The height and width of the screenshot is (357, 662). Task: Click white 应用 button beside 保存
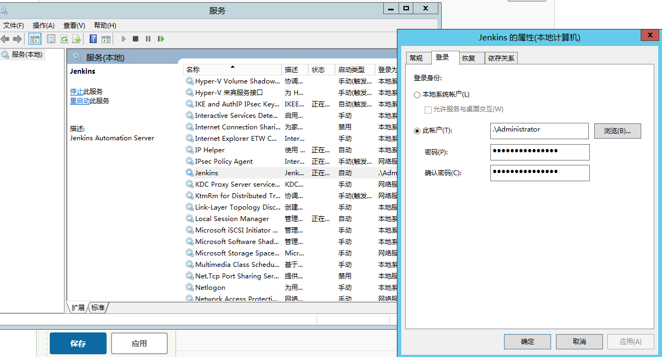tap(139, 343)
